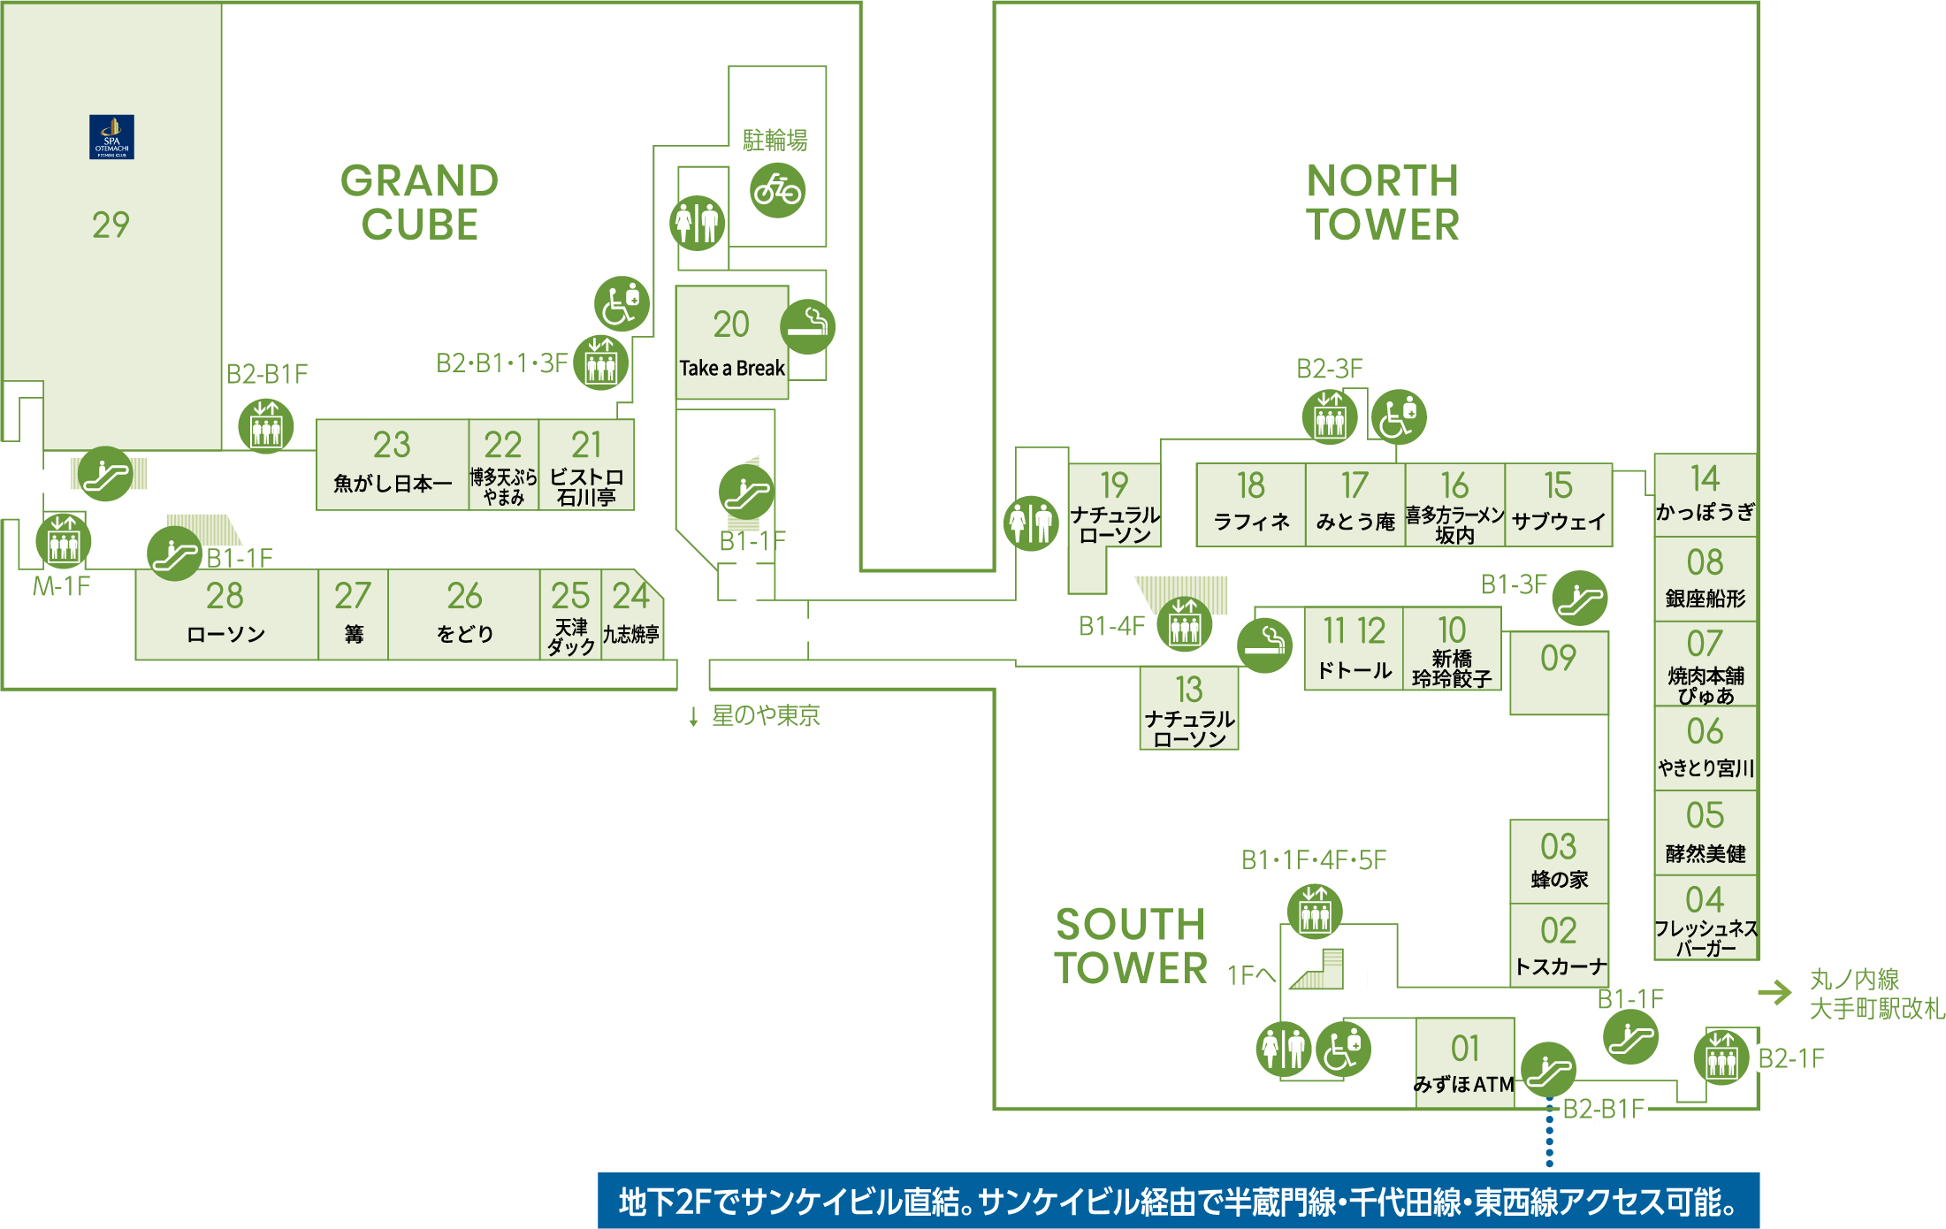Select shop 14 かっぽうぎ
Viewport: 1946px width, 1229px height.
coord(1706,495)
